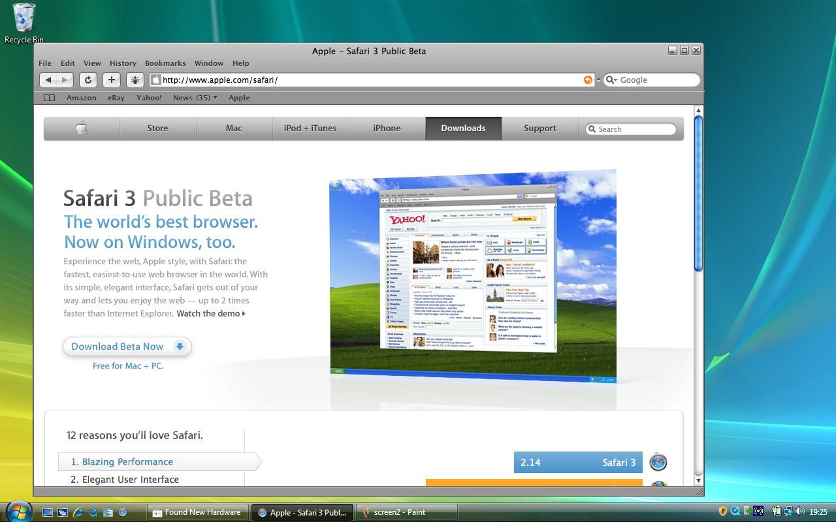Click the volume speaker icon in system tray
The height and width of the screenshot is (522, 836).
(799, 512)
